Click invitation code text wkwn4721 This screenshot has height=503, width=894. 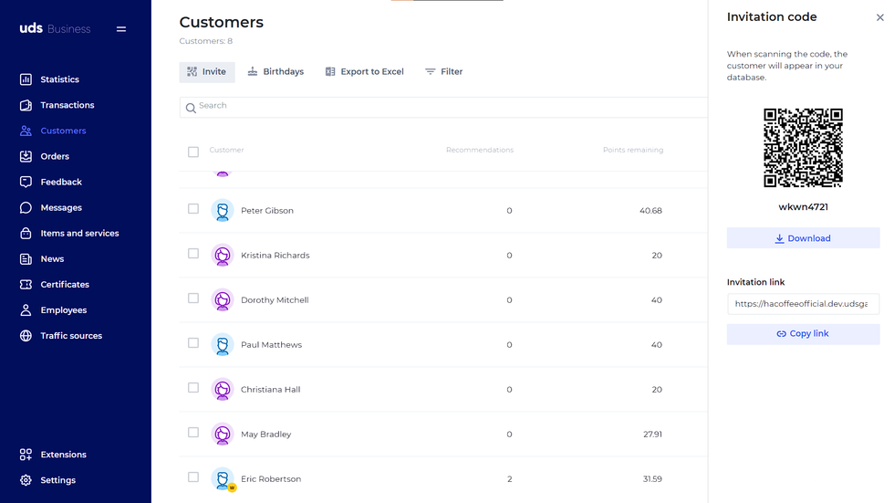(x=803, y=207)
